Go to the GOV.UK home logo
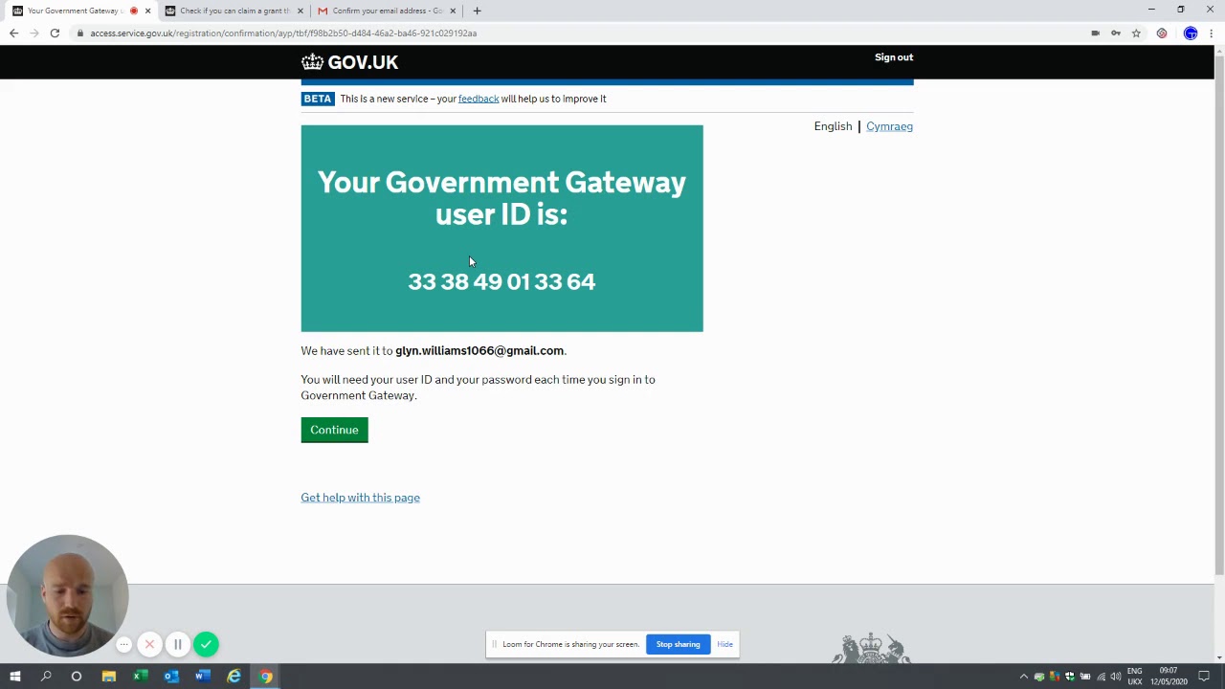Image resolution: width=1225 pixels, height=689 pixels. 349,62
